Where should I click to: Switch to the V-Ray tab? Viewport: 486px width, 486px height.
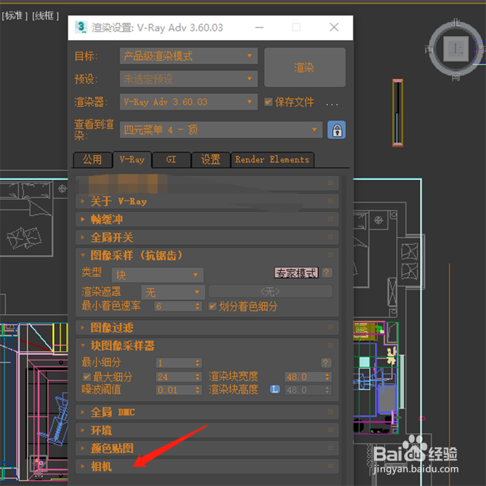click(x=132, y=160)
